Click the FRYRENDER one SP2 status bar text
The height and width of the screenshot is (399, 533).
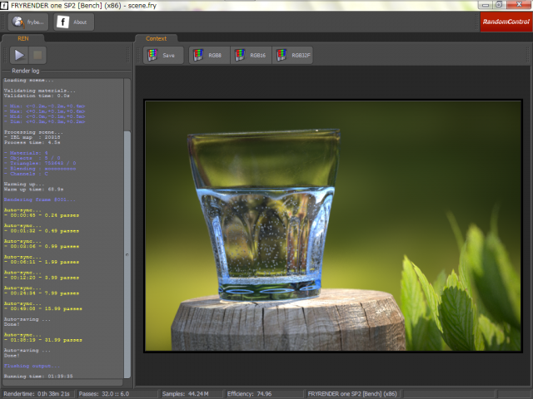pos(352,394)
